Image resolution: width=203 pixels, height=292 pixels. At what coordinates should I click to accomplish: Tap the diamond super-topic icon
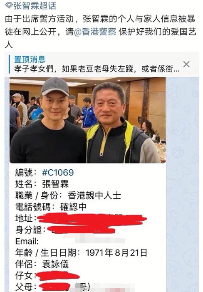[9, 5]
